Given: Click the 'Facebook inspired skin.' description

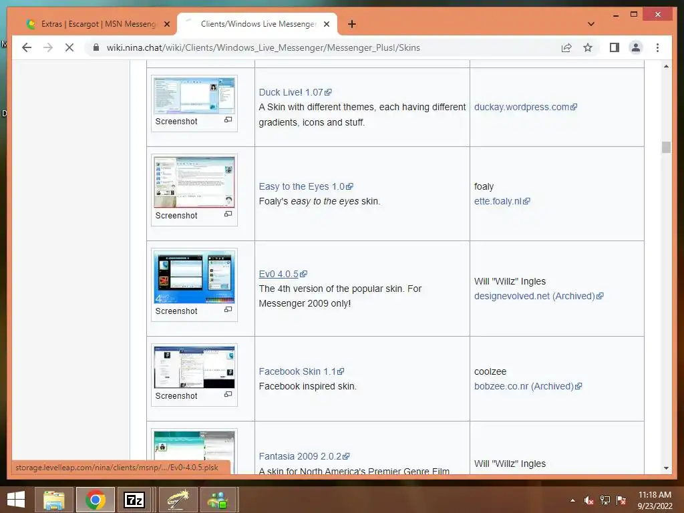Looking at the screenshot, I should click(x=307, y=386).
